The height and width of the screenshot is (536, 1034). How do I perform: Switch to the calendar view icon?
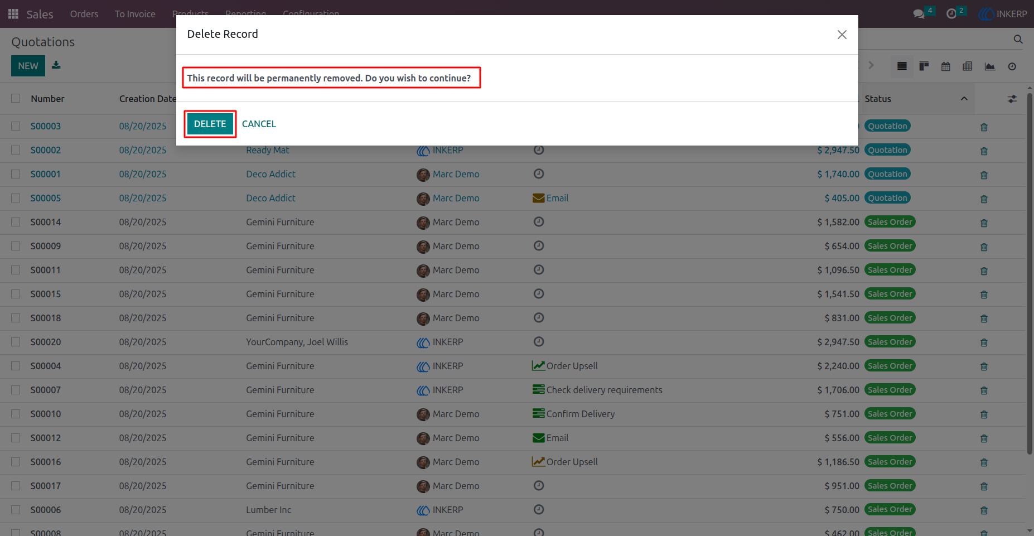pos(946,66)
